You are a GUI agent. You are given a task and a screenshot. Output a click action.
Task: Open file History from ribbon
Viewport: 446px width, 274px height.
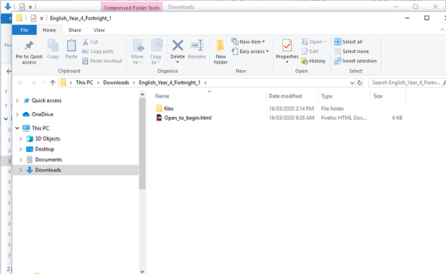tap(313, 61)
